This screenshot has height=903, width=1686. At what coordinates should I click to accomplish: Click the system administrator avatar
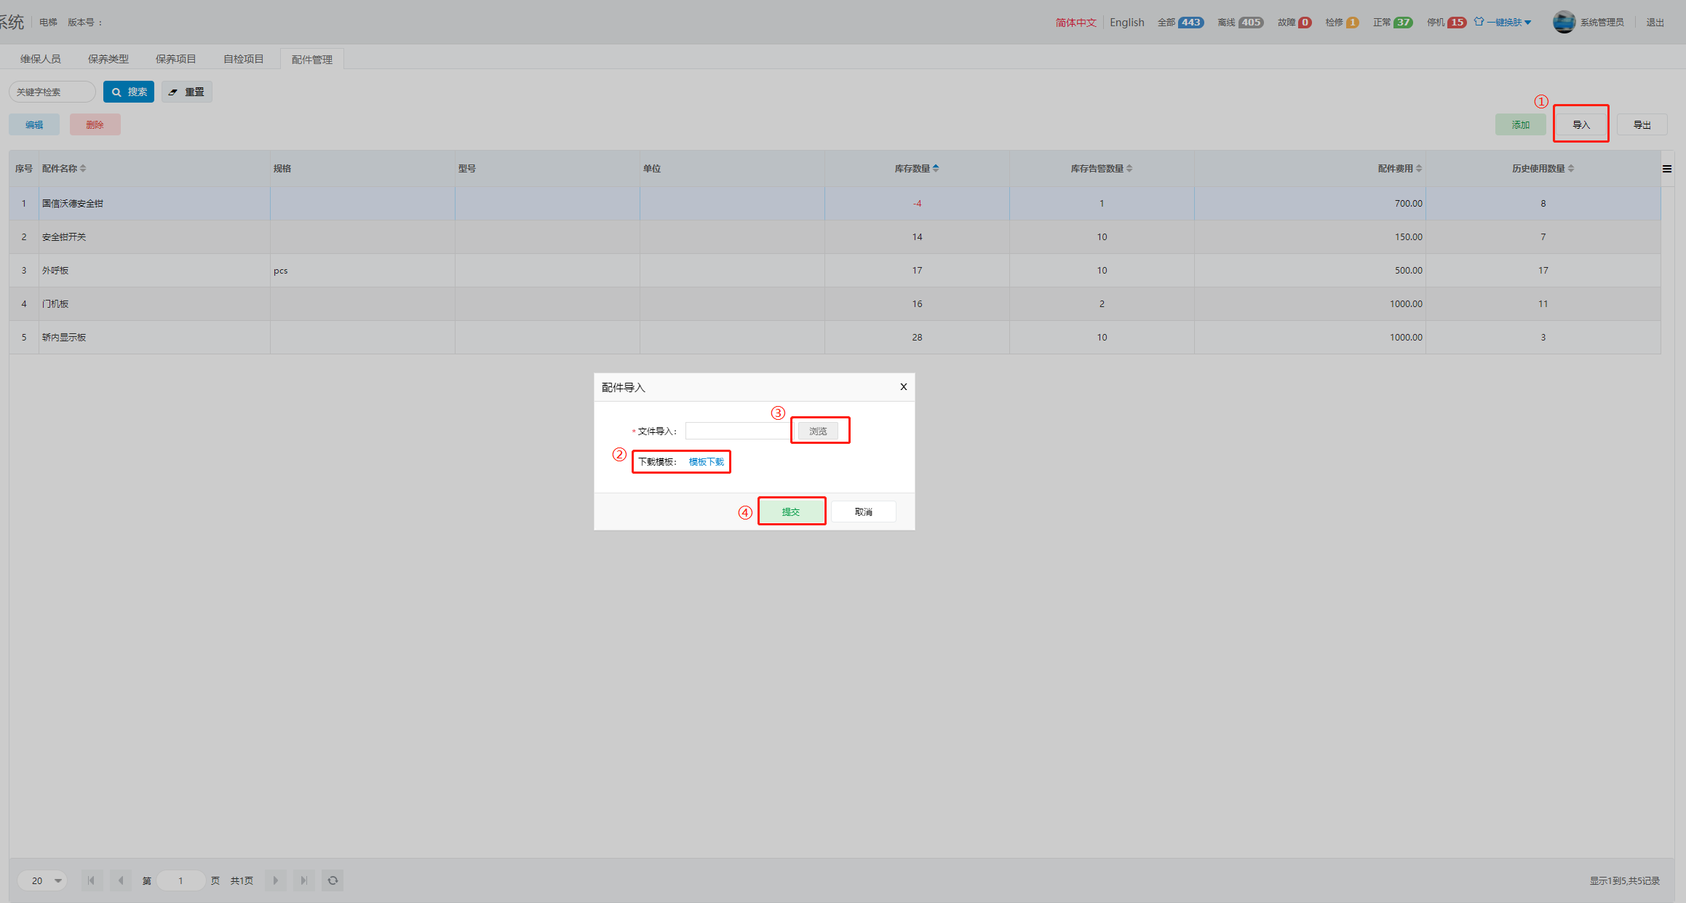click(1564, 22)
